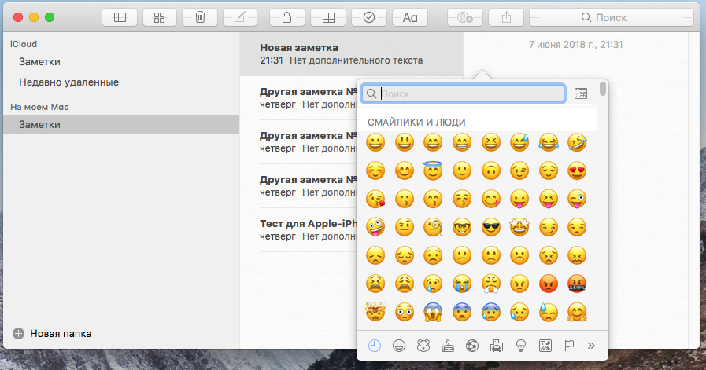
Task: Open the share toolbar button
Action: tap(506, 17)
